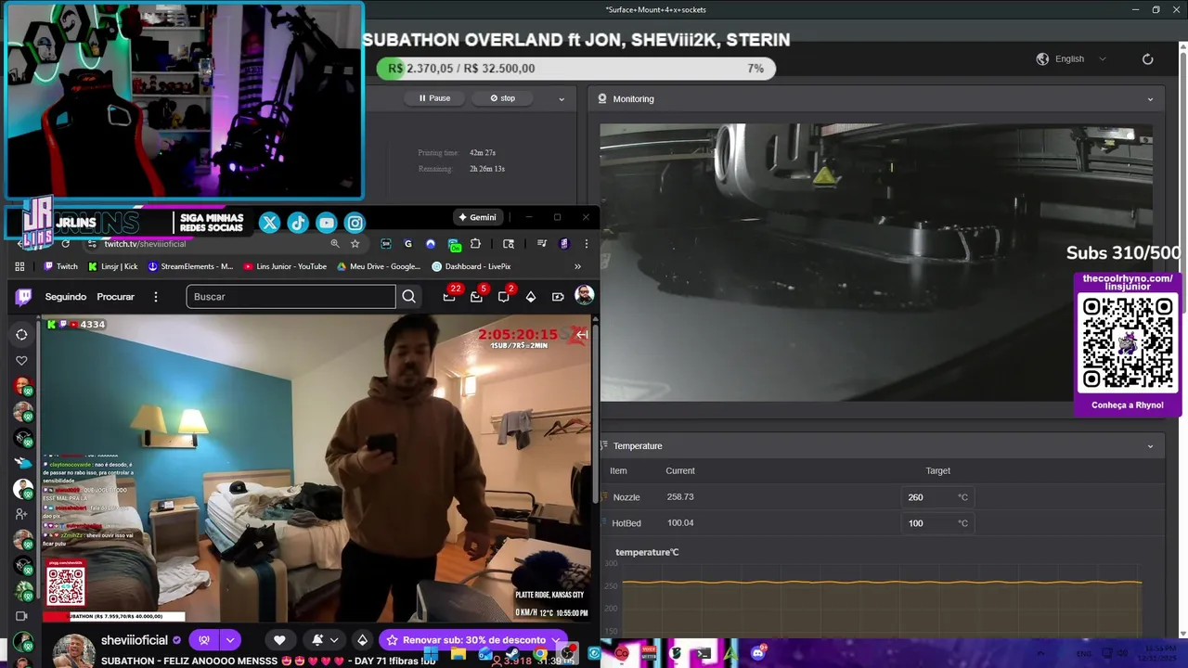
Task: Click the Buscar search field
Action: pyautogui.click(x=291, y=297)
